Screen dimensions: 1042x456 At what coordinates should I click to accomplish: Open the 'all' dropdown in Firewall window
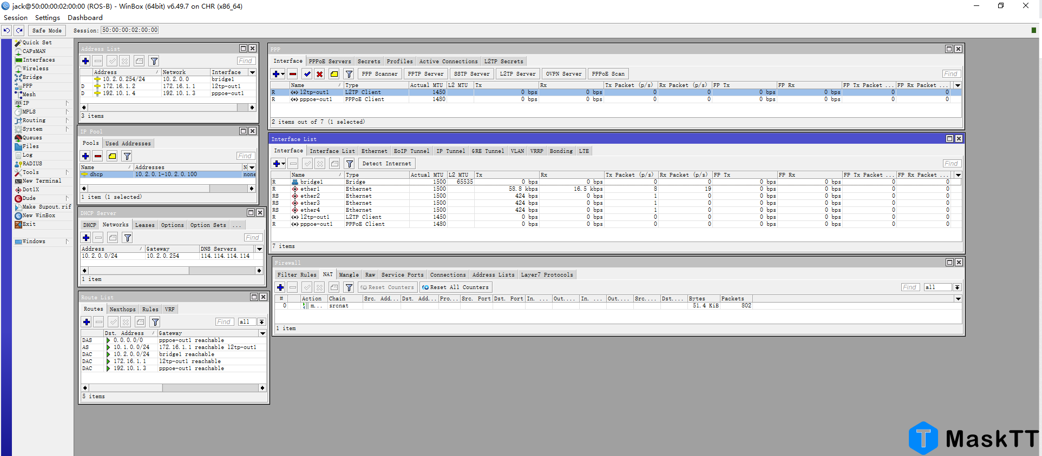coord(957,287)
